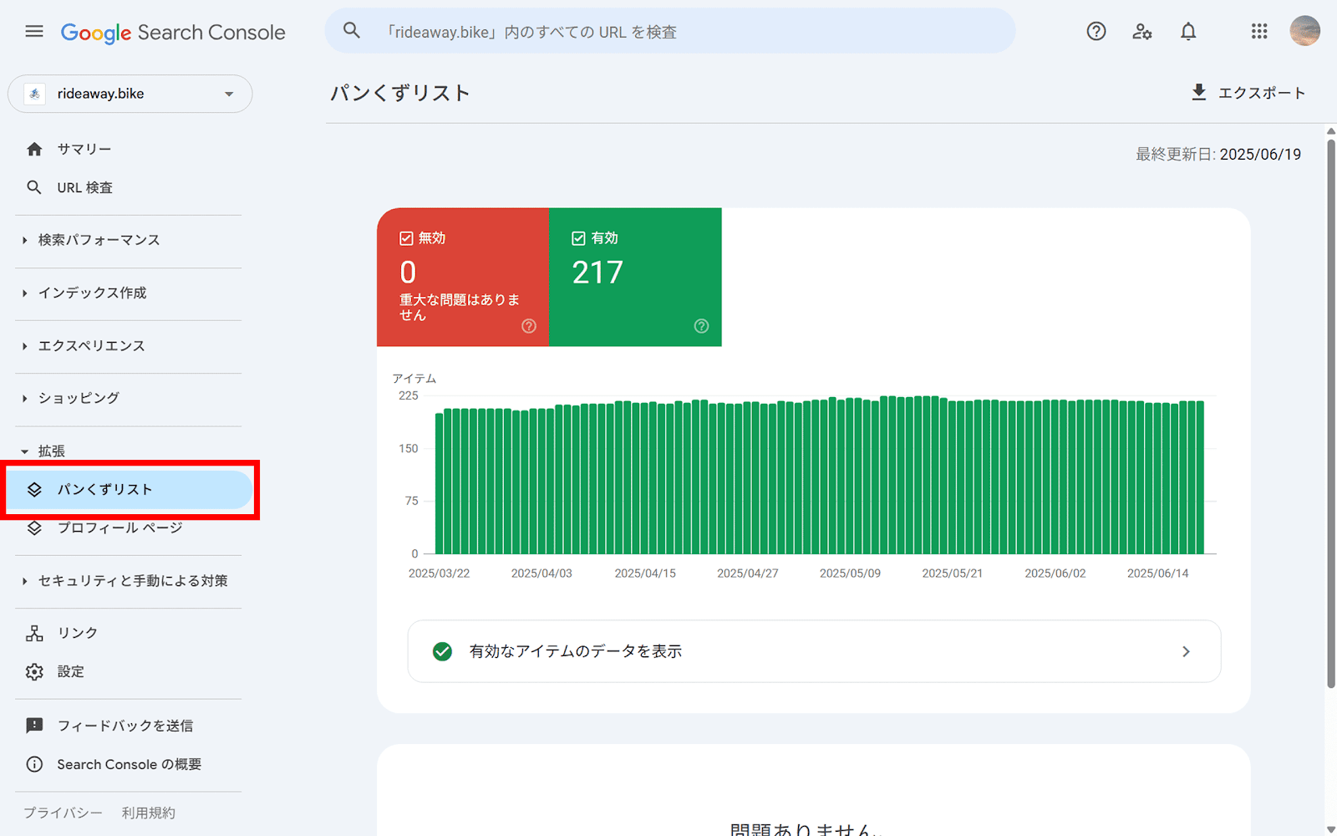Click the エクスポート download icon
Screen dimensions: 1337x836
1201,92
